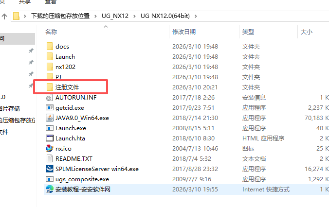Click the getcid.exe file name

coord(70,108)
